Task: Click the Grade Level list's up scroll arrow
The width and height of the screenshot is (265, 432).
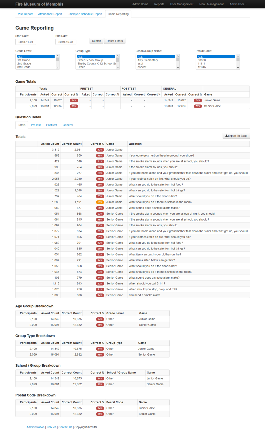Action: tap(58, 56)
